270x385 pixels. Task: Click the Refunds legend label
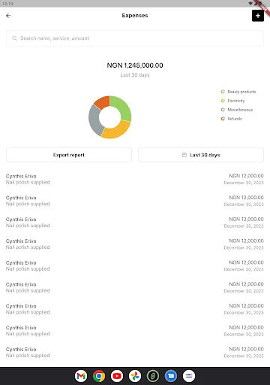pos(235,119)
